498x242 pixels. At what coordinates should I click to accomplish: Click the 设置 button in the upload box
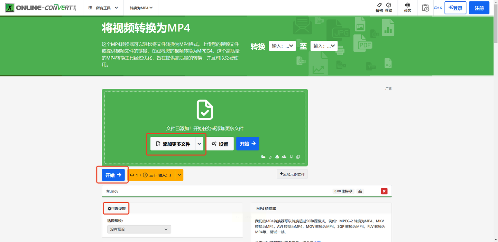tap(220, 144)
